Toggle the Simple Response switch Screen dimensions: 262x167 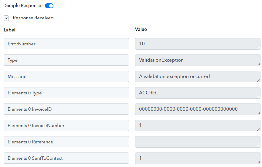[49, 6]
